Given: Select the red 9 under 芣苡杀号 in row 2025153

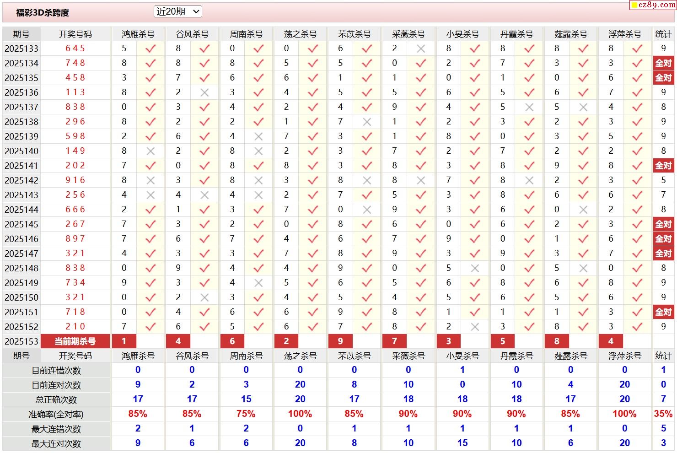Looking at the screenshot, I should tap(340, 341).
